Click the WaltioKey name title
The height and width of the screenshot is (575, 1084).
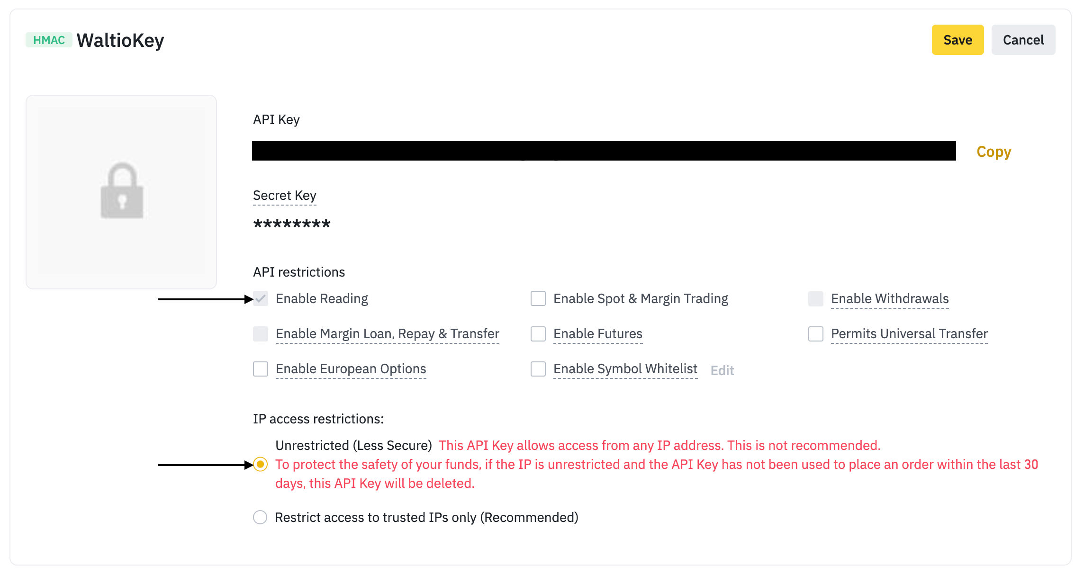[120, 41]
